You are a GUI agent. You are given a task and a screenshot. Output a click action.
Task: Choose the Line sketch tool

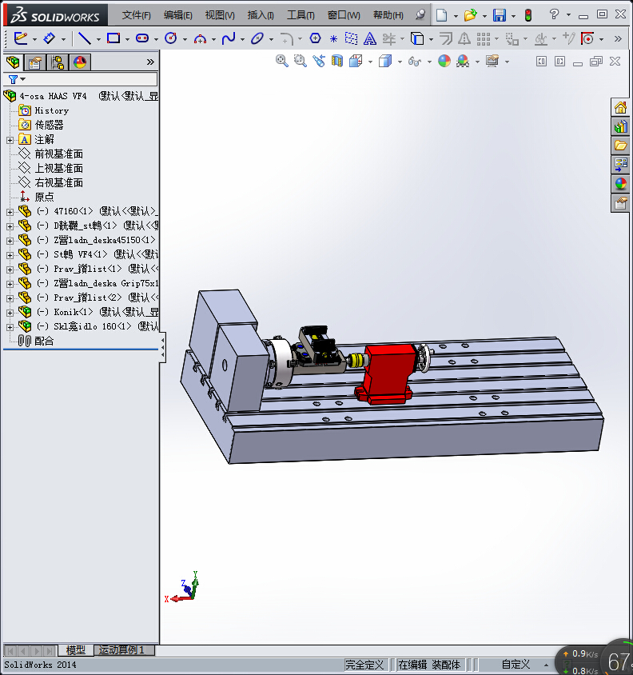84,38
